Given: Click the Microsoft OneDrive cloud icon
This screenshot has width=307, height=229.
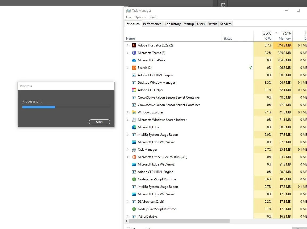Looking at the screenshot, I should point(134,60).
